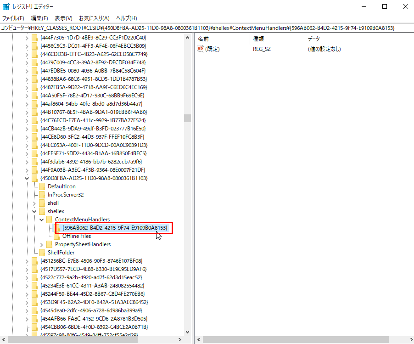The image size is (414, 344).
Task: Click the folder icon of shellex key
Action: [42, 211]
